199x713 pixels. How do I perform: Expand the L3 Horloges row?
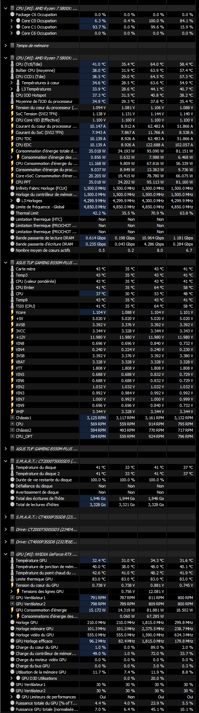[11, 201]
